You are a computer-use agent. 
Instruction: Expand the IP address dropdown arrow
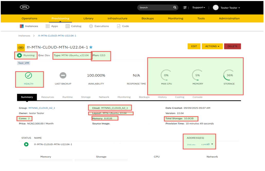pyautogui.click(x=212, y=144)
